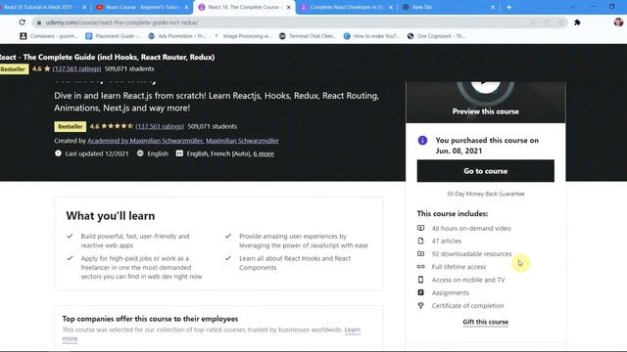Click the mobile and TV access icon

(420, 280)
